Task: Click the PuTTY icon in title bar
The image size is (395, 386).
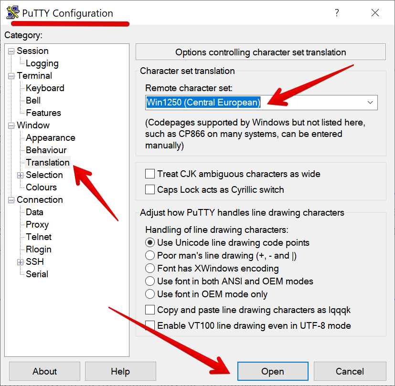Action: [12, 12]
